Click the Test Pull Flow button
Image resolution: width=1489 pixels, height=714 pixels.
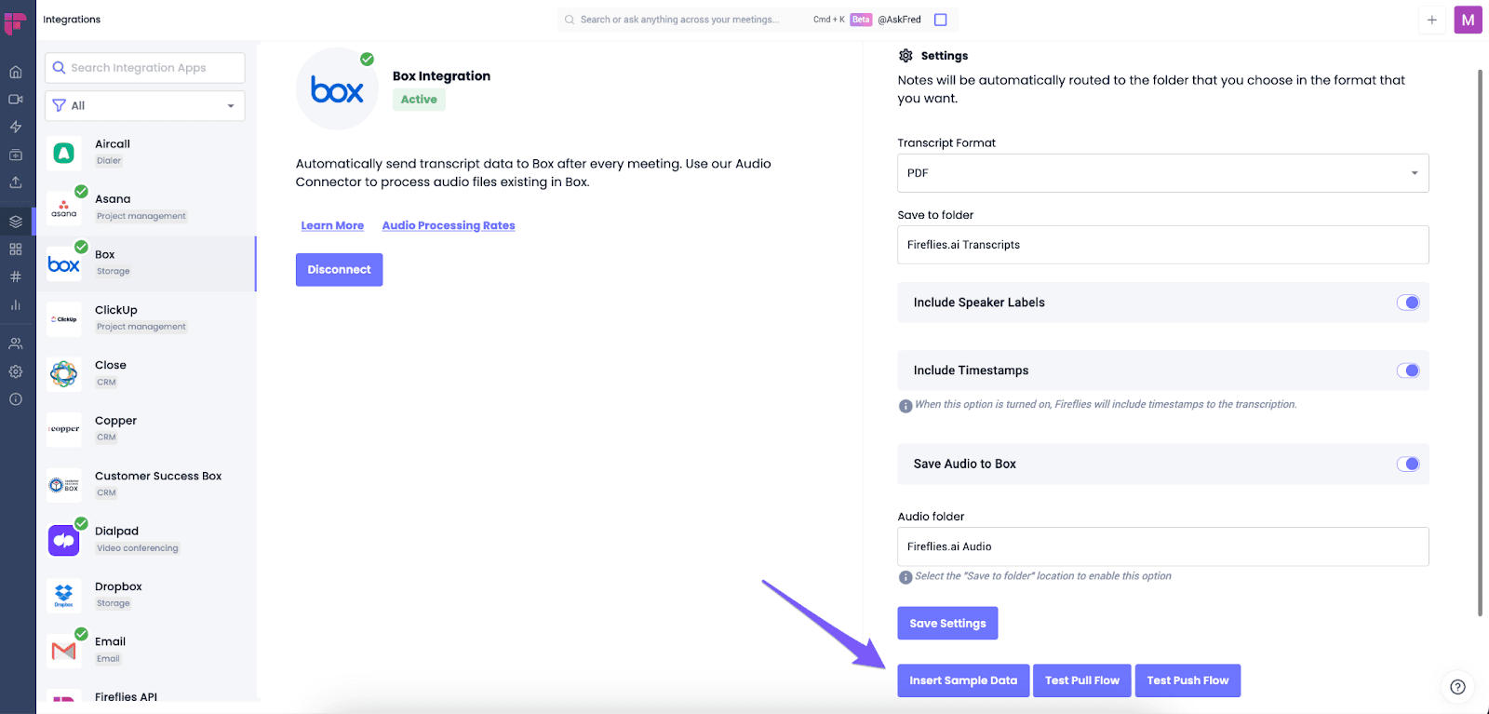(1082, 680)
